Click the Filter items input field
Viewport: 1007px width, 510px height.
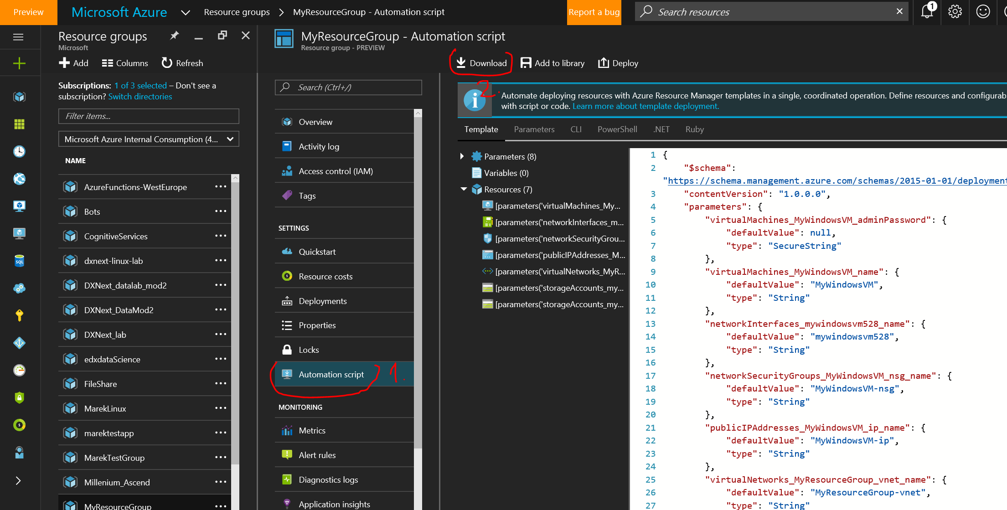(149, 116)
